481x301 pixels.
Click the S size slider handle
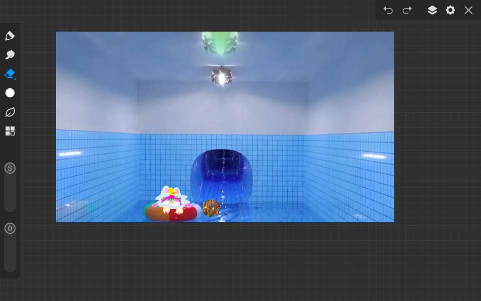point(10,168)
